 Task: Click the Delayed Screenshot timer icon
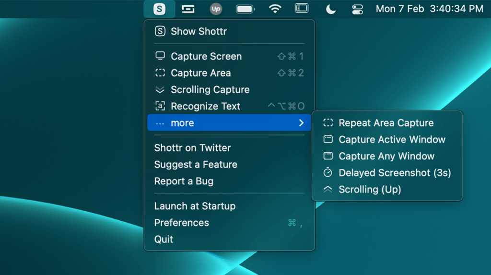pyautogui.click(x=328, y=172)
